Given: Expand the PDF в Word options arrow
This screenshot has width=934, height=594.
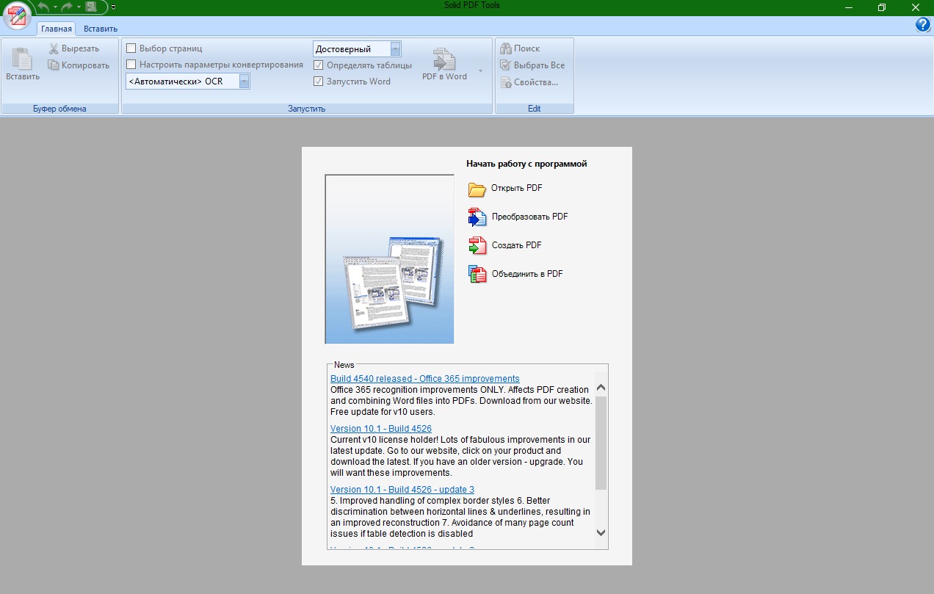Looking at the screenshot, I should point(480,70).
